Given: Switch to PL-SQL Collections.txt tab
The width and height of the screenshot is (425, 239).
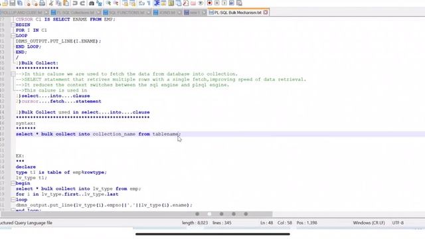Looking at the screenshot, I should [75, 13].
